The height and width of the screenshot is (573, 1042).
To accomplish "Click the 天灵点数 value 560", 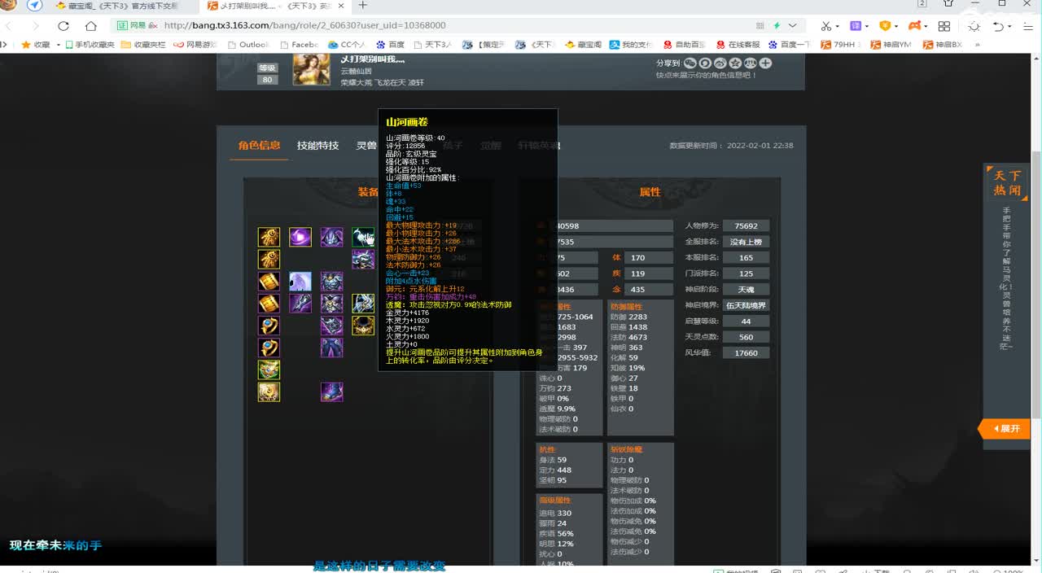I will (746, 337).
